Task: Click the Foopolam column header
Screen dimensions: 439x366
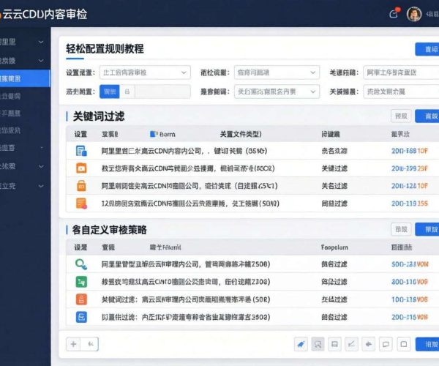Action: pos(334,247)
